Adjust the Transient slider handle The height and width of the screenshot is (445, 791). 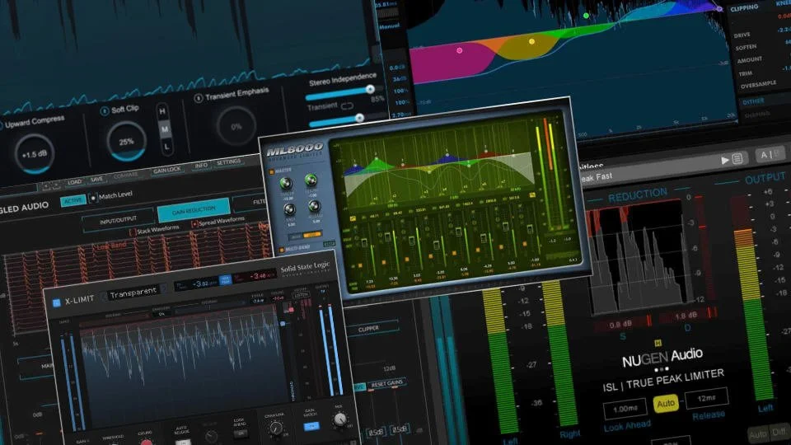click(x=359, y=118)
